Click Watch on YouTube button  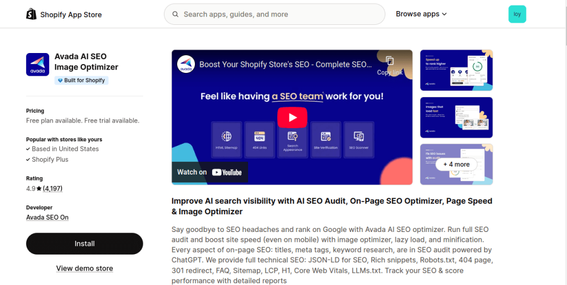point(210,172)
